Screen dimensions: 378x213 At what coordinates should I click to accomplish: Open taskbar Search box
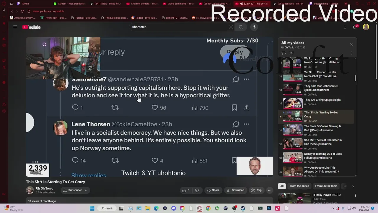107,208
